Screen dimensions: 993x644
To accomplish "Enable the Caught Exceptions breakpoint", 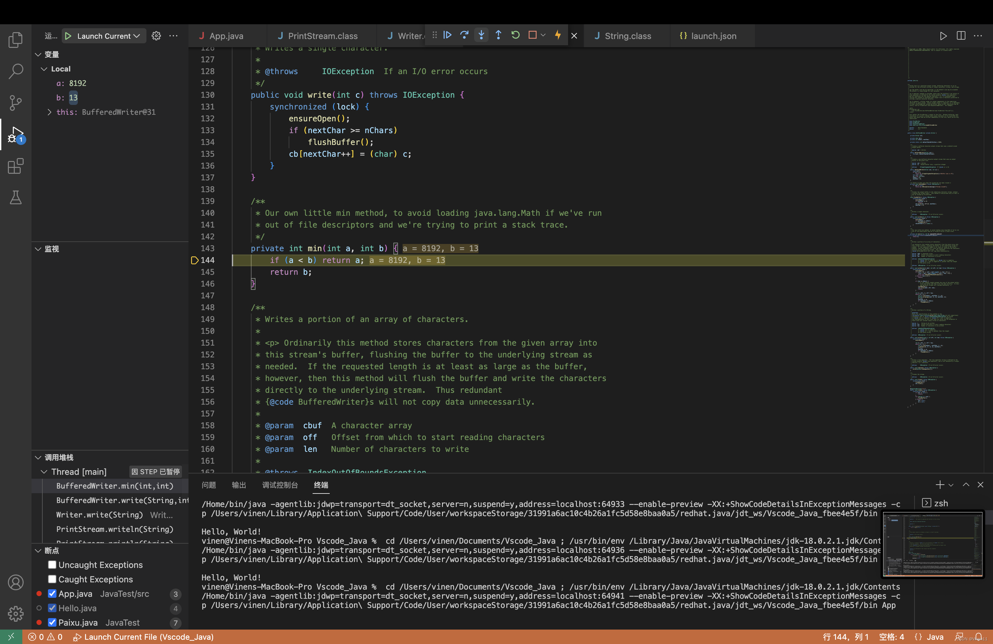I will [x=52, y=579].
